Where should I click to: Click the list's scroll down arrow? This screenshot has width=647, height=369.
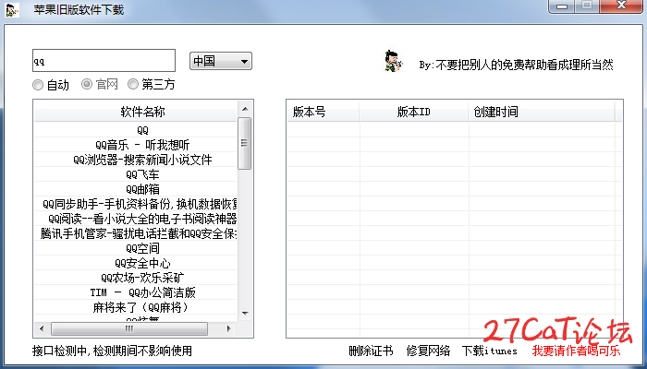coord(245,314)
